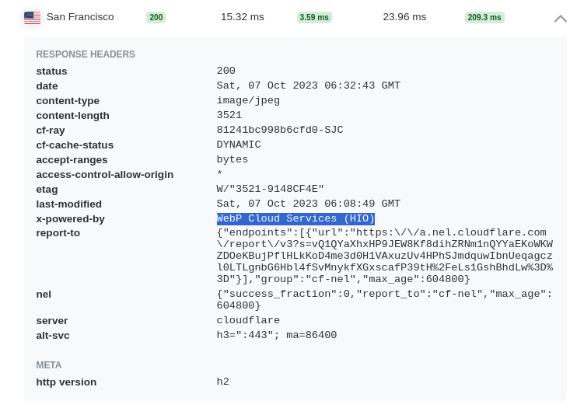Screen dimensions: 584x408
Task: Select the San Francisco location name
Action: 80,17
